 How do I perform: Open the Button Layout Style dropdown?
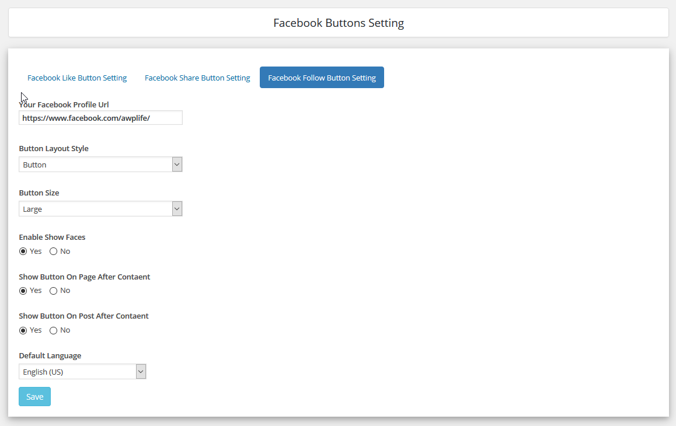coord(100,165)
